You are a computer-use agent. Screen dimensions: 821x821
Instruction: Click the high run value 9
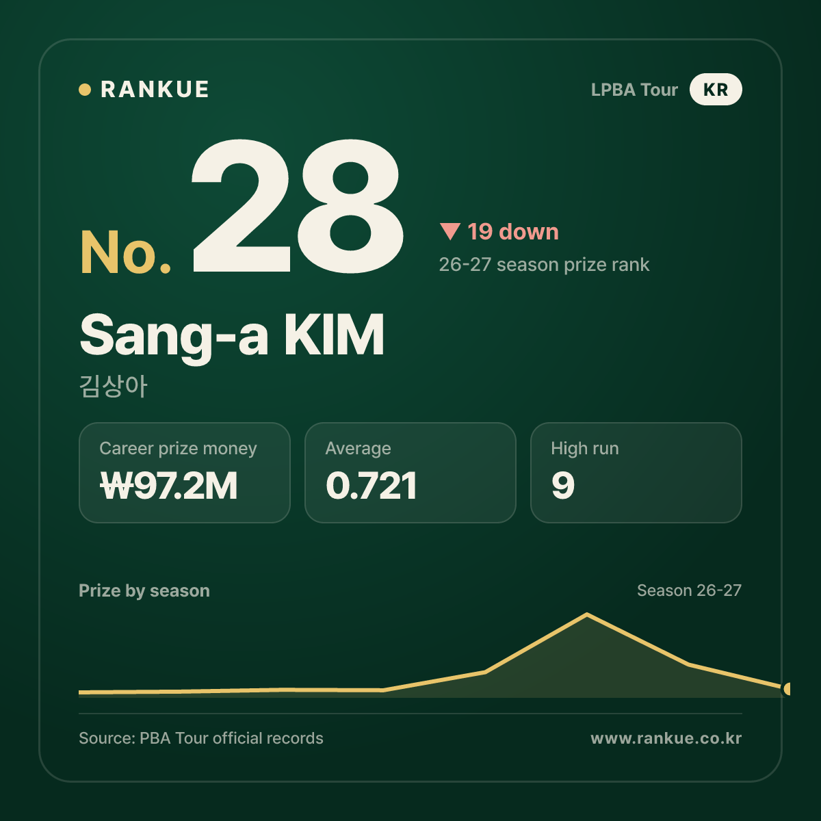563,486
